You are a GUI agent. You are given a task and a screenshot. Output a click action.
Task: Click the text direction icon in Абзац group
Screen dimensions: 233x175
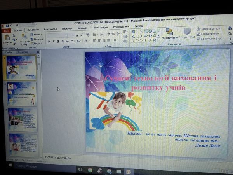pyautogui.click(x=125, y=32)
